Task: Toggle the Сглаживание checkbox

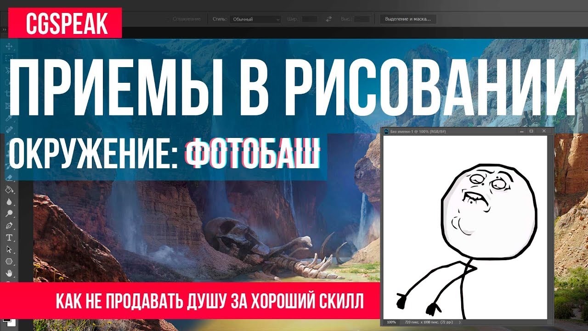Action: click(168, 19)
